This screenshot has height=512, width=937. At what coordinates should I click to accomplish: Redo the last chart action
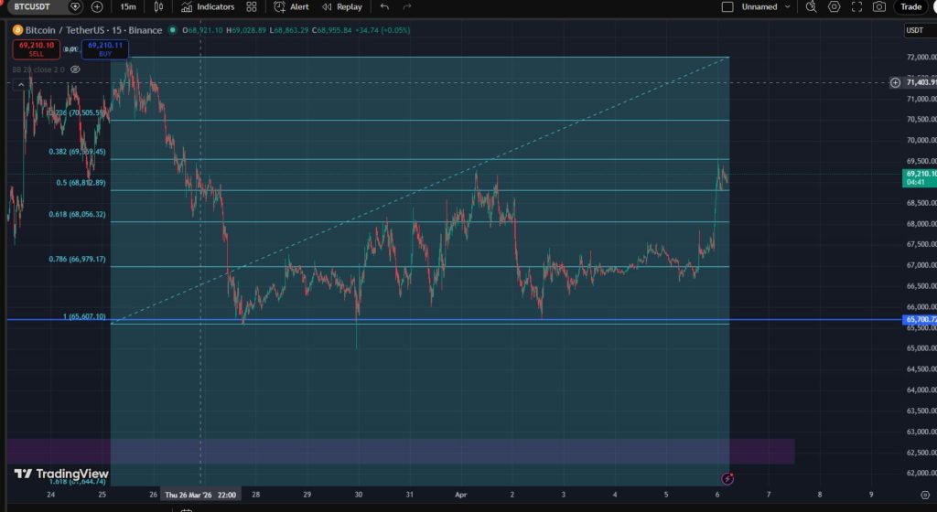click(407, 6)
